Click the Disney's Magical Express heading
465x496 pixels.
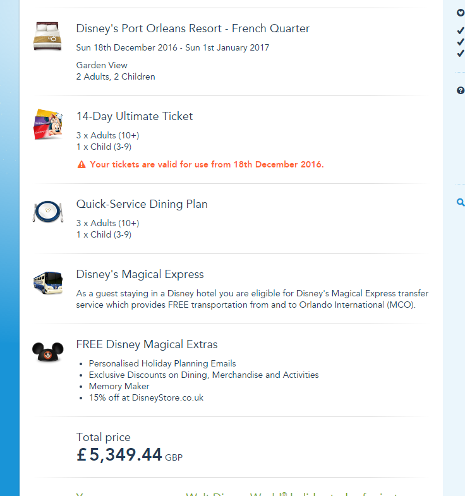(140, 274)
